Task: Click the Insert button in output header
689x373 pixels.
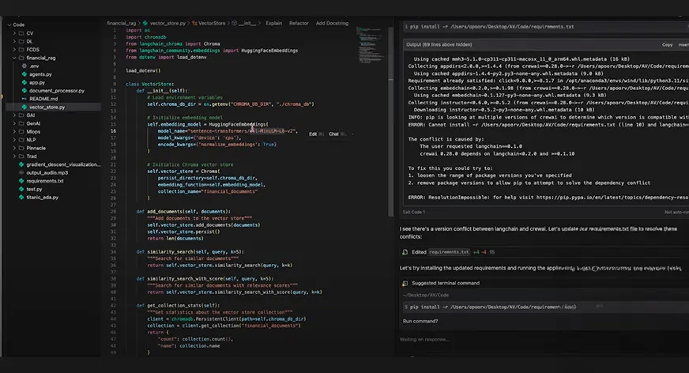Action: point(683,44)
